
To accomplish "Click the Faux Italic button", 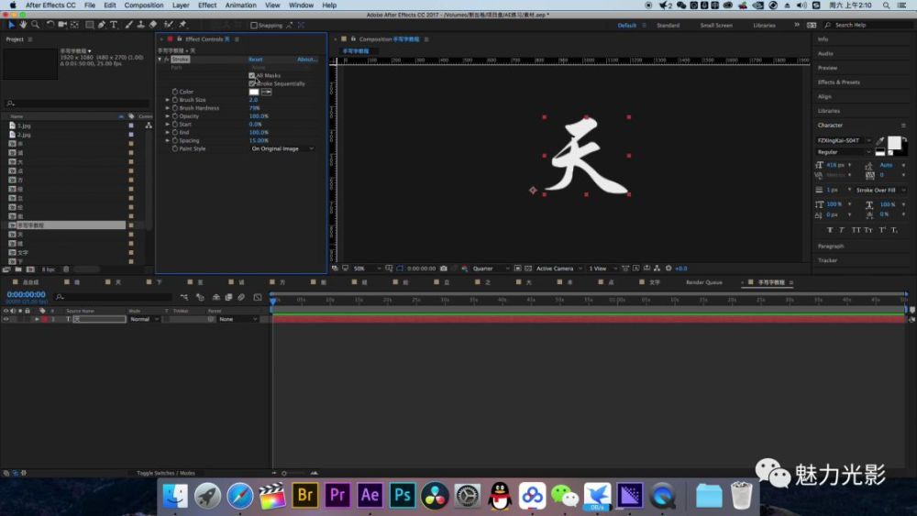I will [842, 230].
